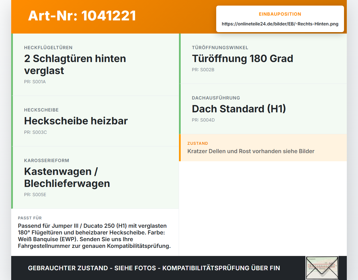This screenshot has height=280, width=358.
Task: Click the Kratzer Dellen und Rost description
Action: pos(251,151)
